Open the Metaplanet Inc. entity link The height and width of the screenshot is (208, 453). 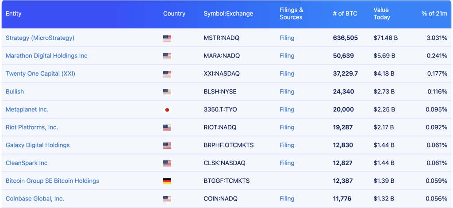tap(27, 109)
